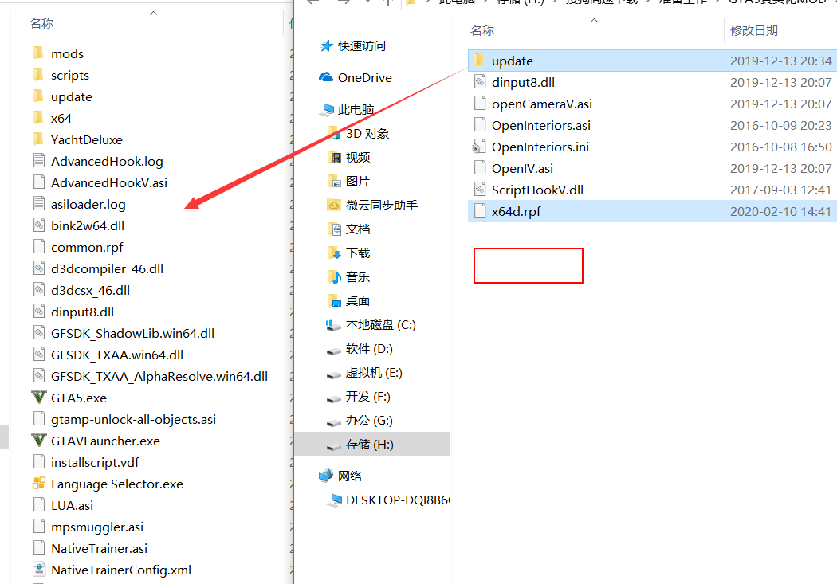
Task: Select the update folder in left window
Action: coord(72,96)
